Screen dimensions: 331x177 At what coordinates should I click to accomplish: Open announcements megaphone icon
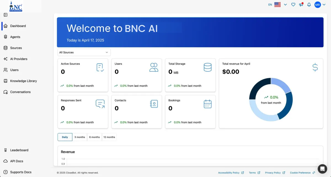pos(301,5)
